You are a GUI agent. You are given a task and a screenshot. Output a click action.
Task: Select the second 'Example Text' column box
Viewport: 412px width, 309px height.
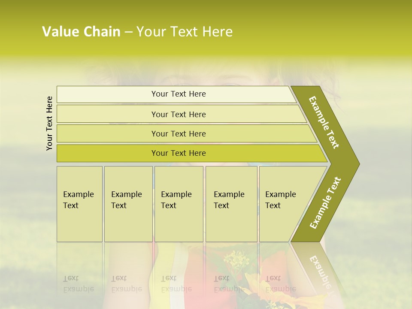click(128, 204)
